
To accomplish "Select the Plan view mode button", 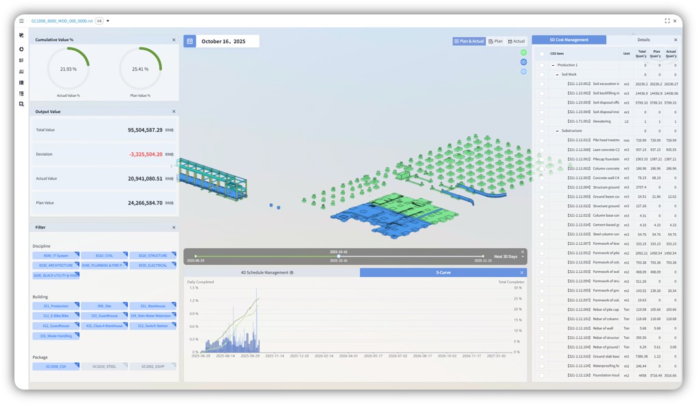I will [496, 41].
